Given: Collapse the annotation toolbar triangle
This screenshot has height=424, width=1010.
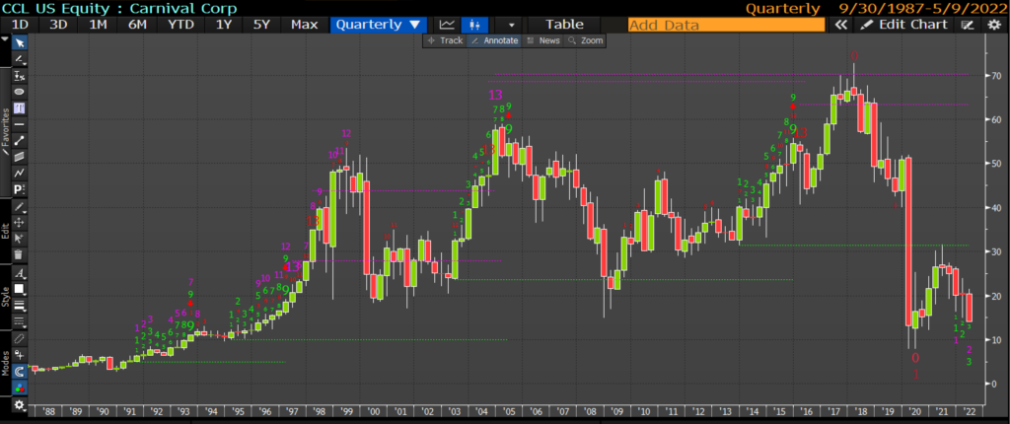Looking at the screenshot, I should pyautogui.click(x=5, y=39).
